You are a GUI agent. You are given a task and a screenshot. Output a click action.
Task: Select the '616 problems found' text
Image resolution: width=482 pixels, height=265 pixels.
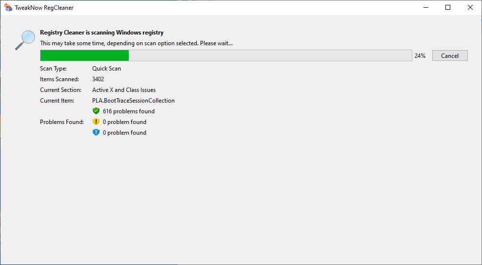pyautogui.click(x=128, y=111)
